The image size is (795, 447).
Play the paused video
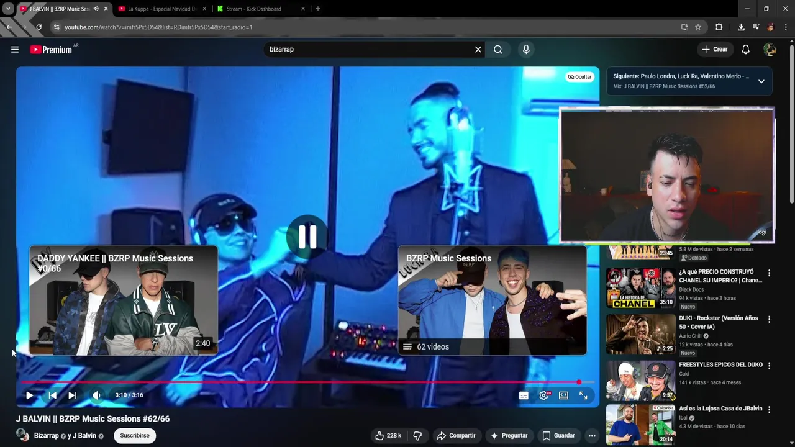coord(29,395)
